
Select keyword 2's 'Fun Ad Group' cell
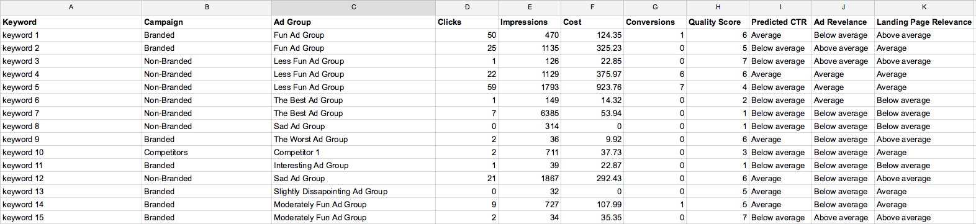(353, 48)
